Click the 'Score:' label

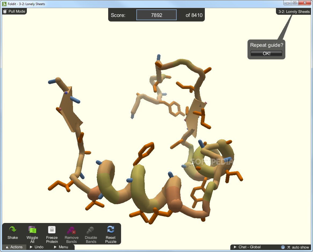(118, 15)
